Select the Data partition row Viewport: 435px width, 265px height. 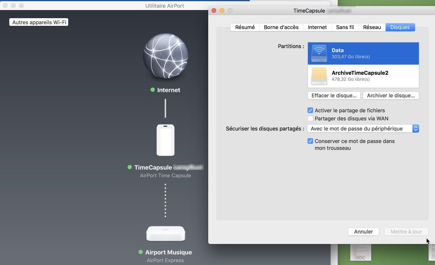[x=363, y=53]
